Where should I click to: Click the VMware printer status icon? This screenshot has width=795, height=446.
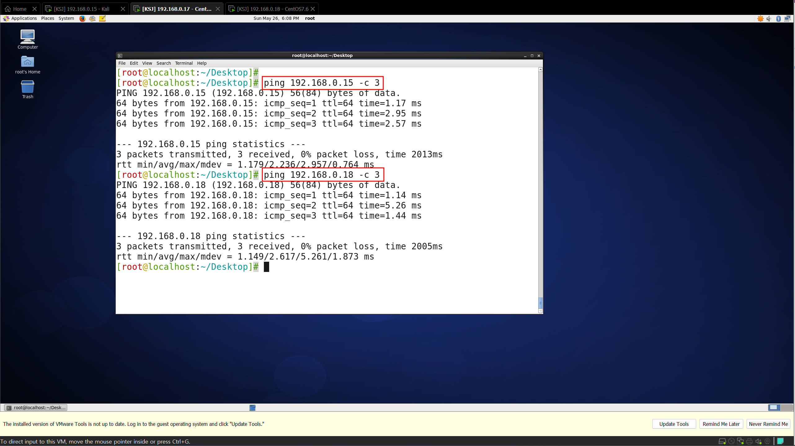[x=749, y=441]
